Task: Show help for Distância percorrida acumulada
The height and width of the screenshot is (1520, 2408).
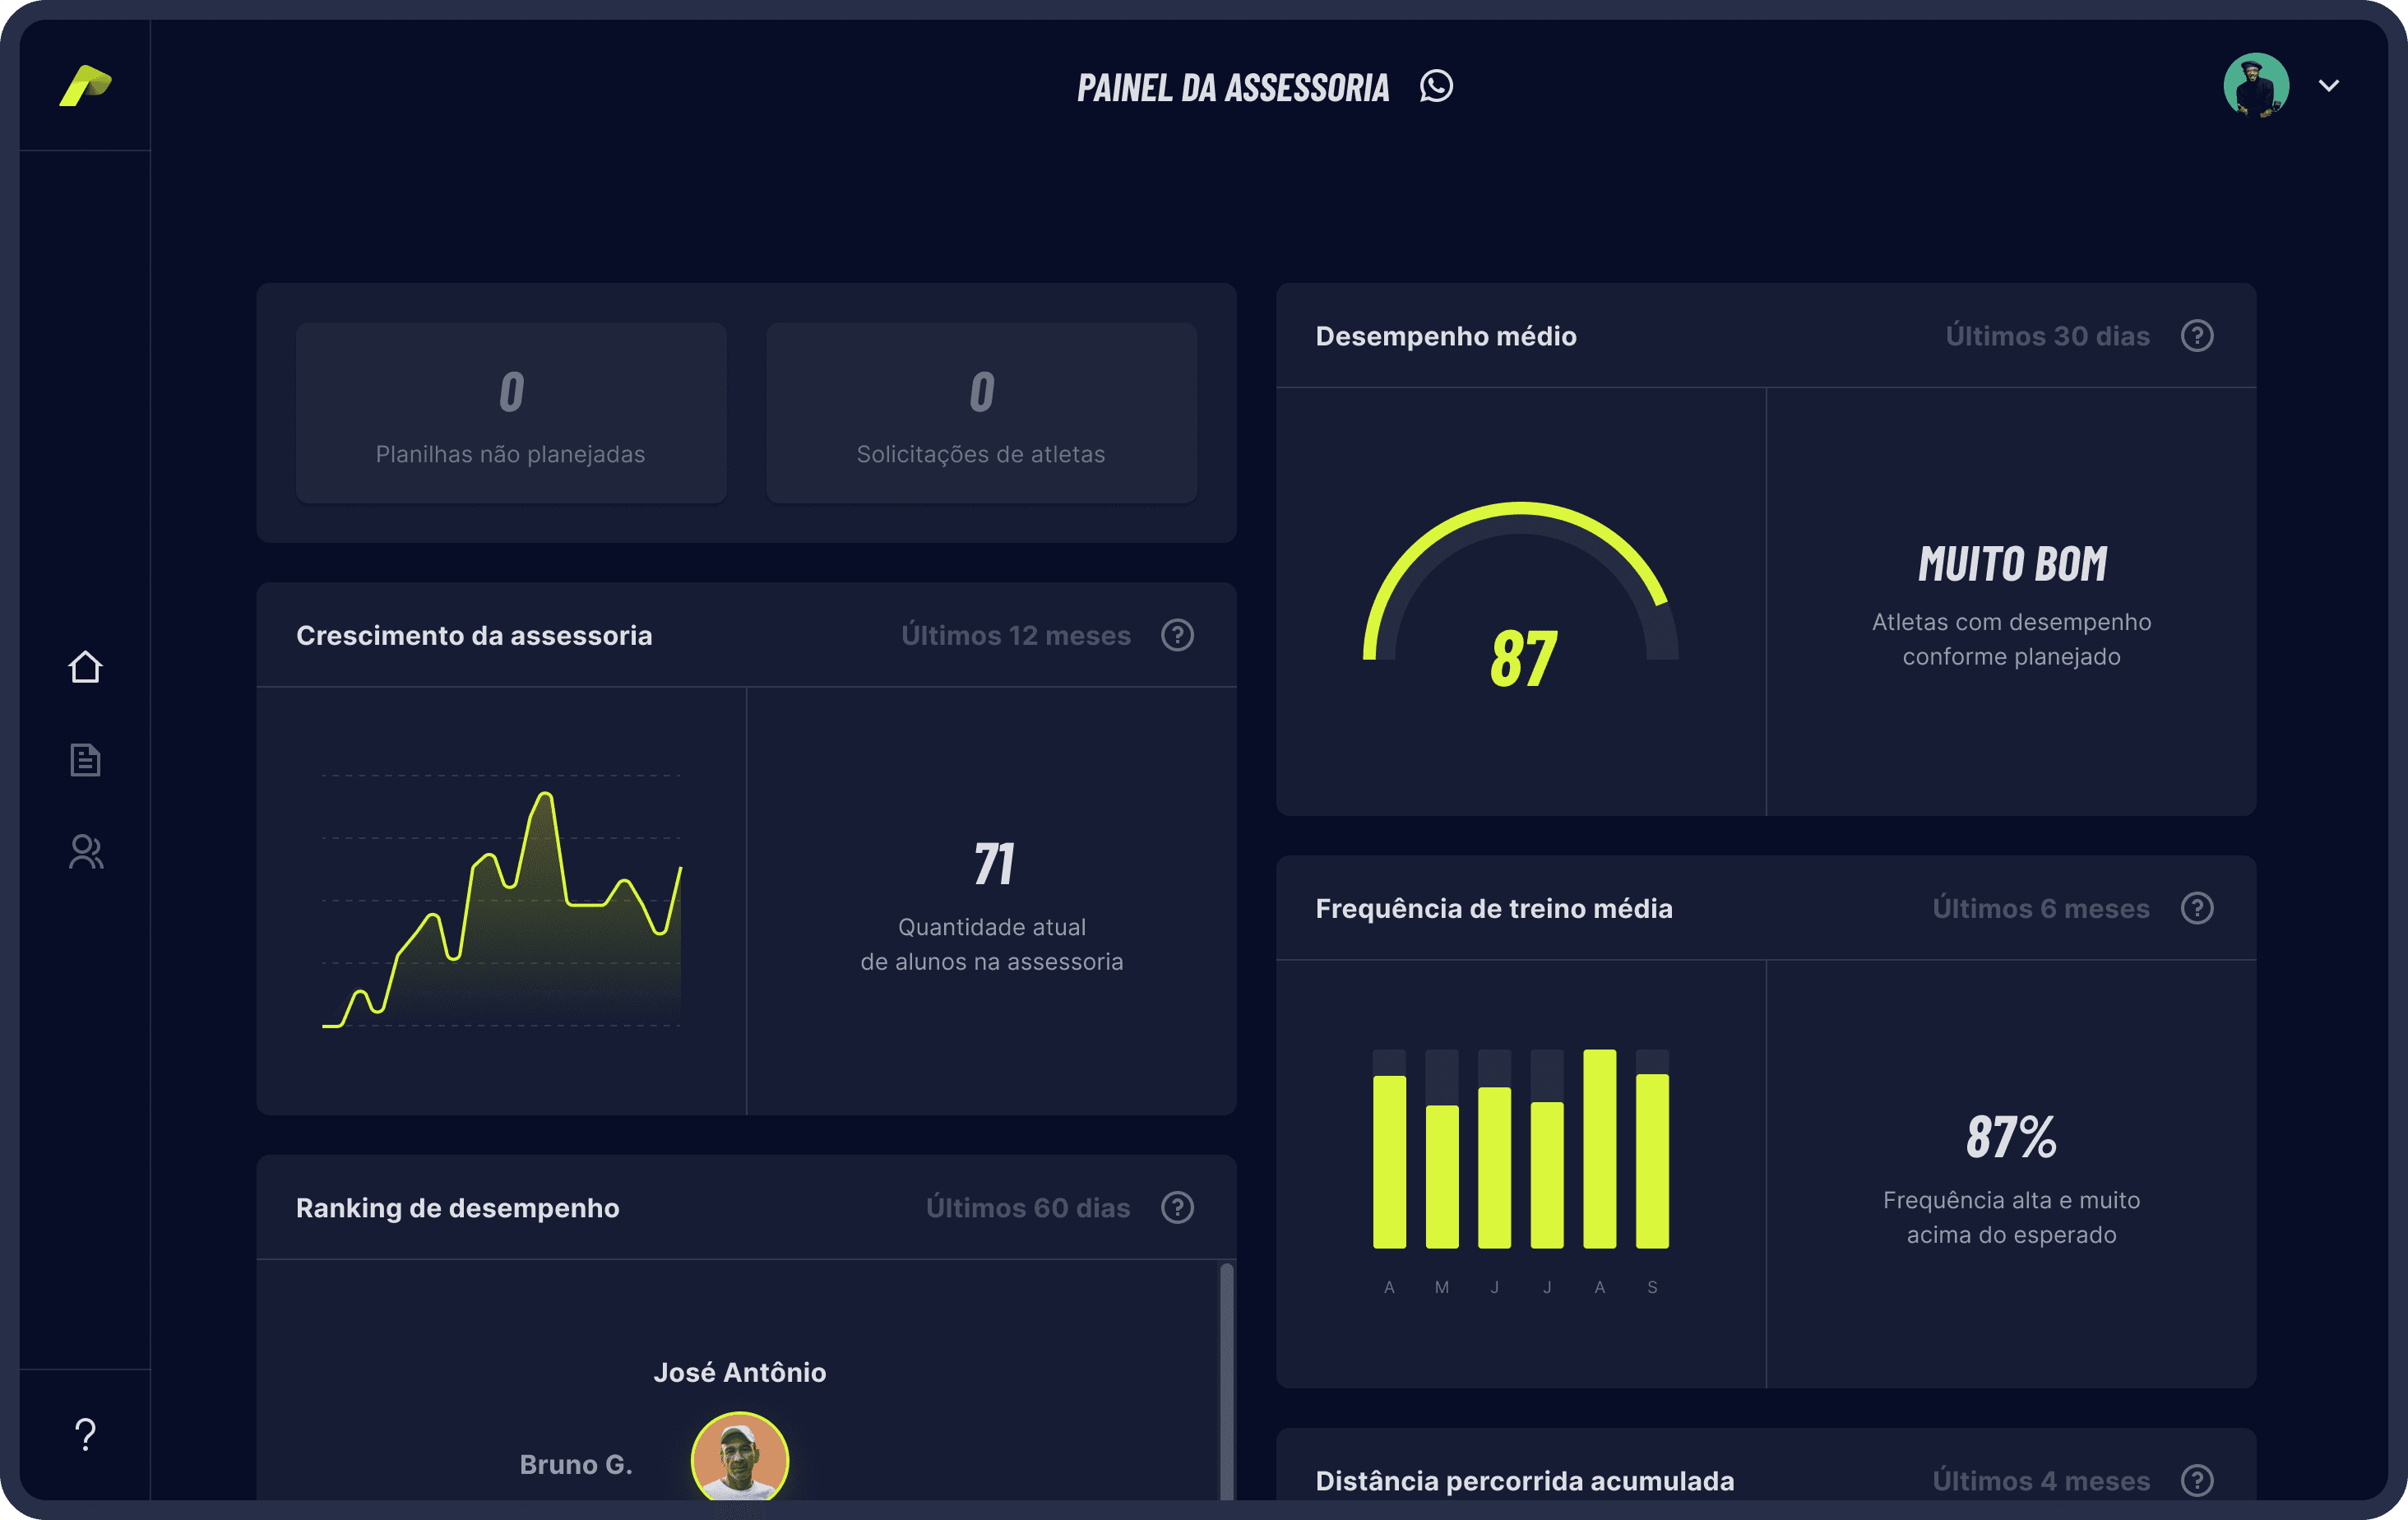Action: 2197,1480
